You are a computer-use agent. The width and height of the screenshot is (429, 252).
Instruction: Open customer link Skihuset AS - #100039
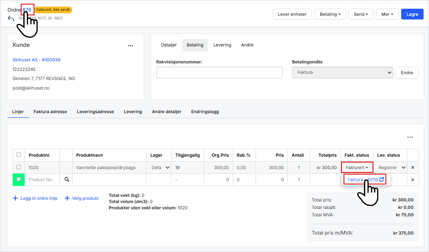[x=37, y=60]
